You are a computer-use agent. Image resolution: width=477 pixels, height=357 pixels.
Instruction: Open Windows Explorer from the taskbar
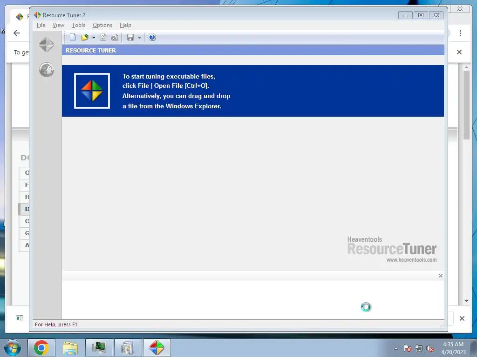70,348
